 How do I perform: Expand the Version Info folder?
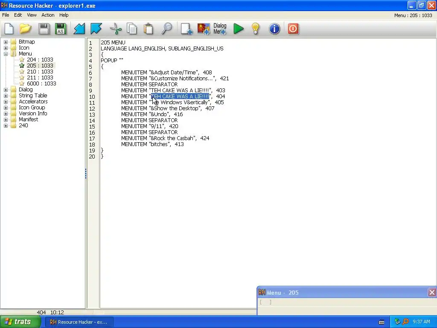click(6, 114)
